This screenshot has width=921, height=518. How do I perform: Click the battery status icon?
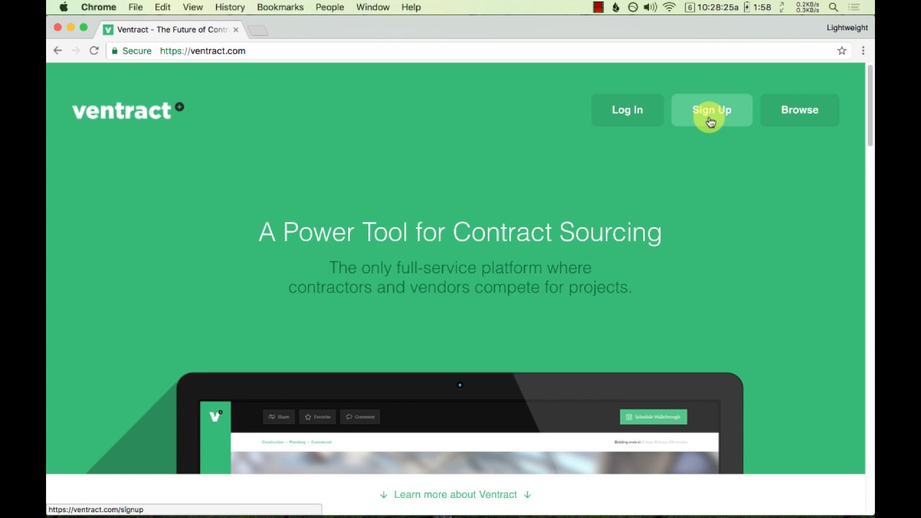[x=747, y=7]
